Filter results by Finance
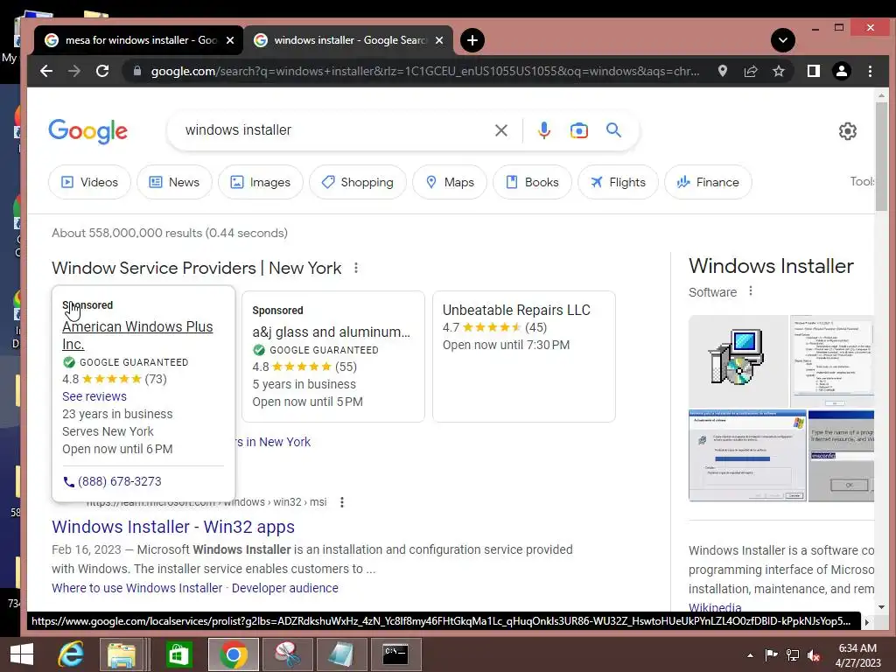 click(708, 182)
